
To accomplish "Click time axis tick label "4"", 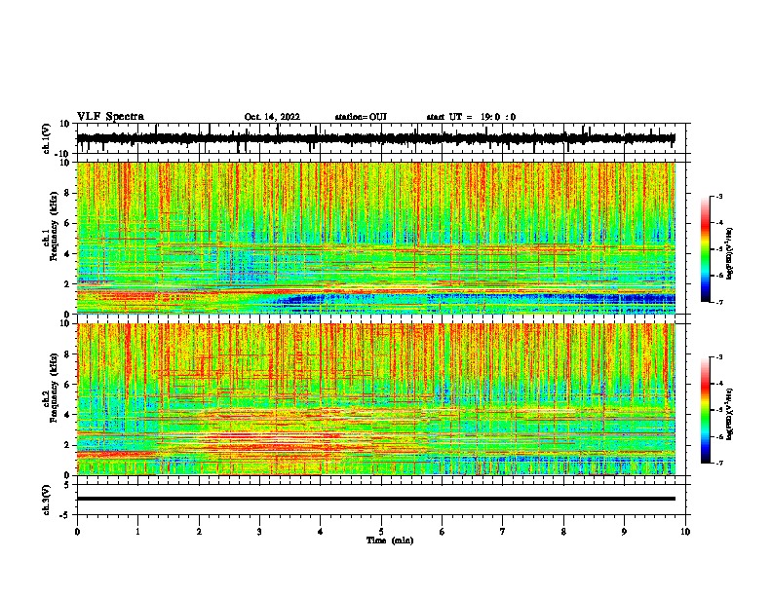I will (321, 532).
